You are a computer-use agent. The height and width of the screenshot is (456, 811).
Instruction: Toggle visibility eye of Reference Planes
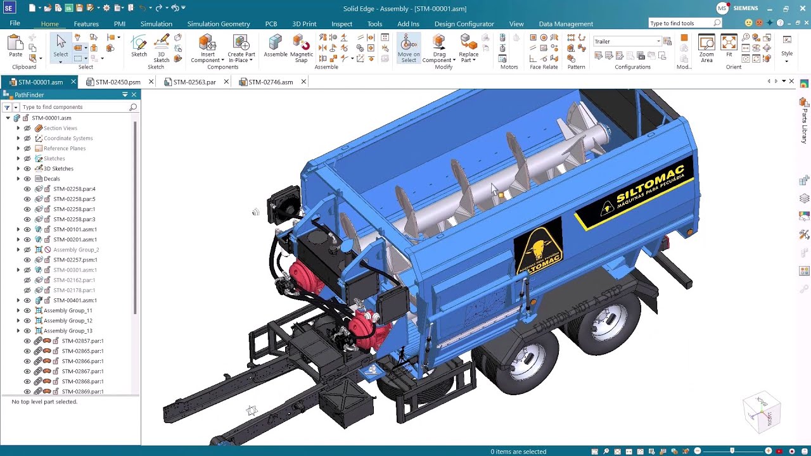click(27, 148)
